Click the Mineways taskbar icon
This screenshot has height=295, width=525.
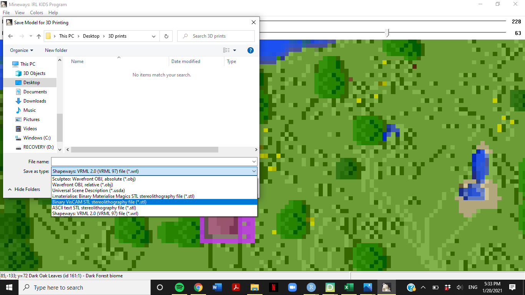[x=386, y=287]
